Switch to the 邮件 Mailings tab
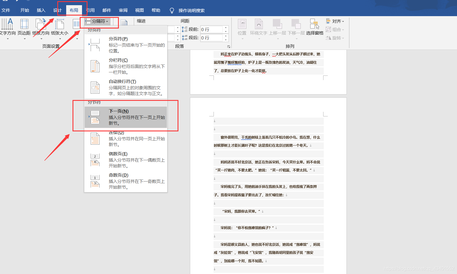Screen dimensions: 457x274 click(107, 10)
